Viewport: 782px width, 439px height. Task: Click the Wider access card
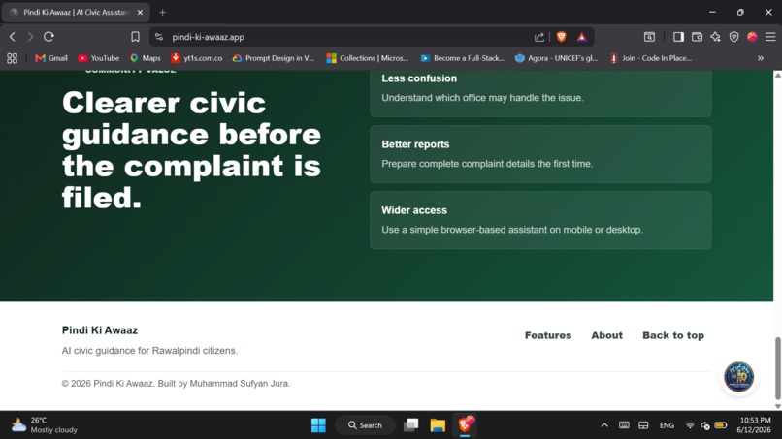(x=540, y=220)
